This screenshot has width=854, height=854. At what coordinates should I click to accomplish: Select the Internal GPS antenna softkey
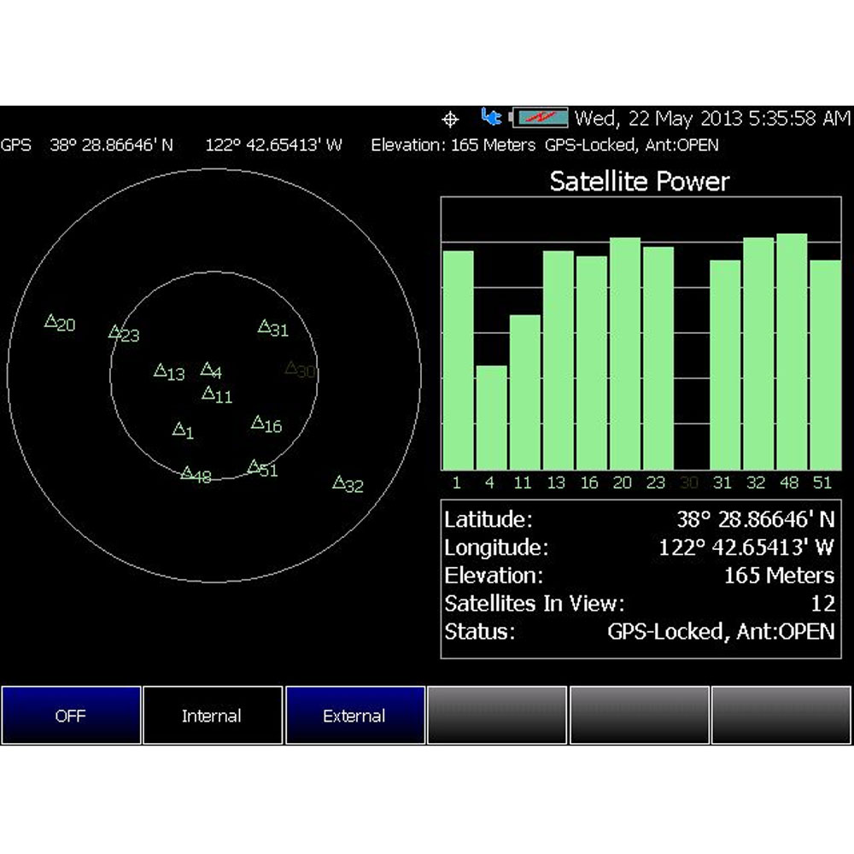coord(212,716)
